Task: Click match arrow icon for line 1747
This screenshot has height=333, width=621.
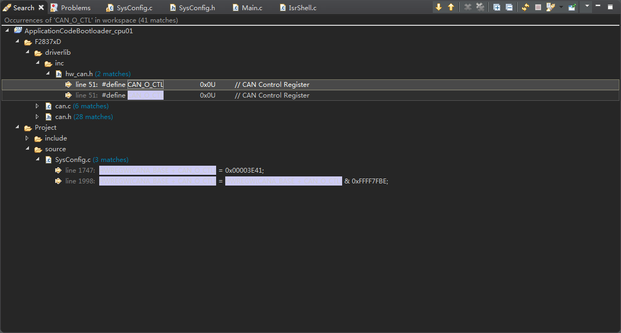Action: coord(58,171)
